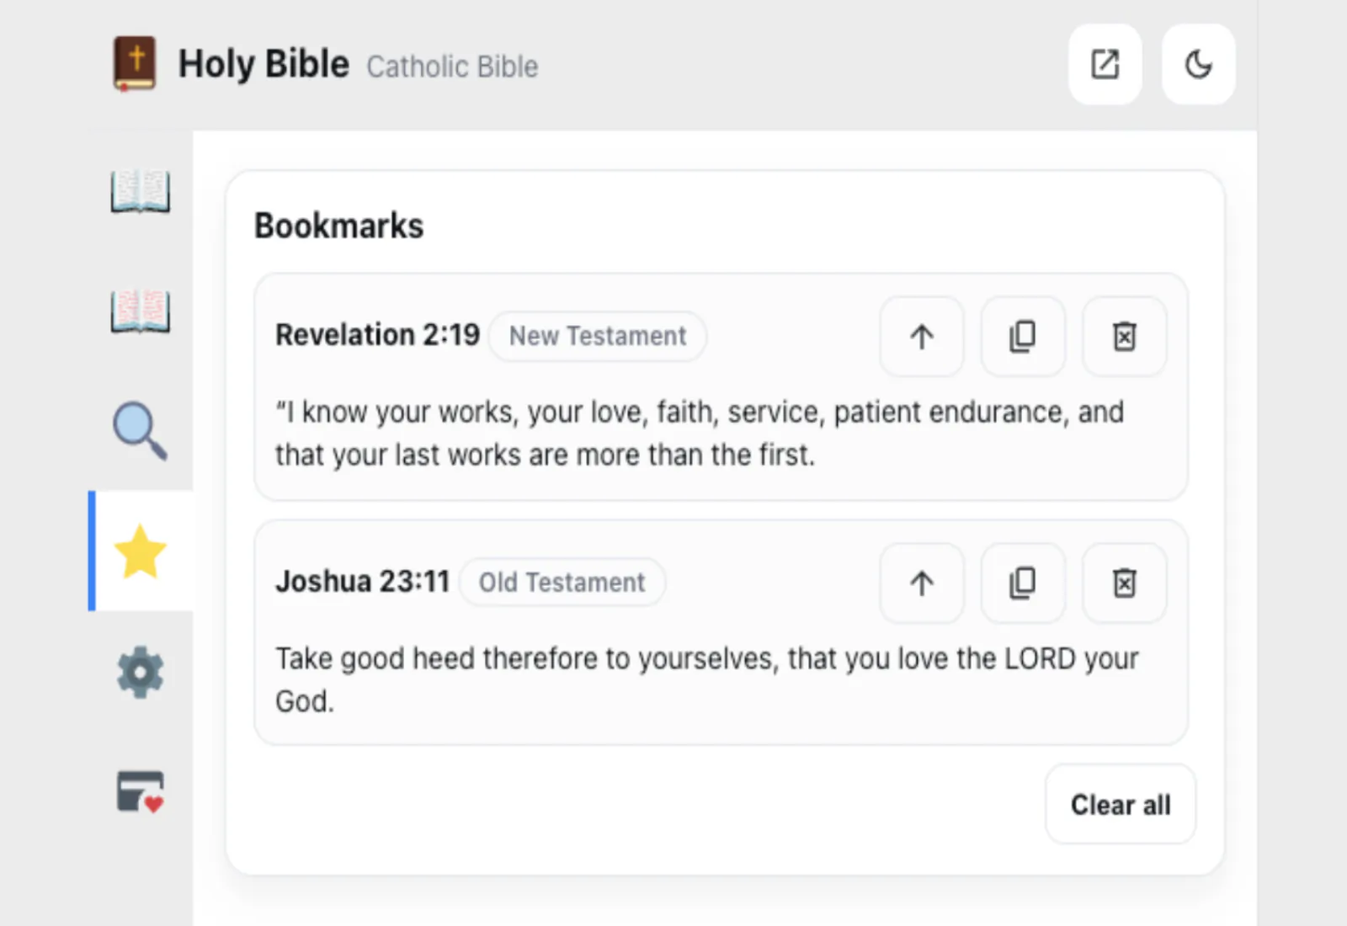Select the star Bookmarks tab
The image size is (1347, 926).
[141, 551]
